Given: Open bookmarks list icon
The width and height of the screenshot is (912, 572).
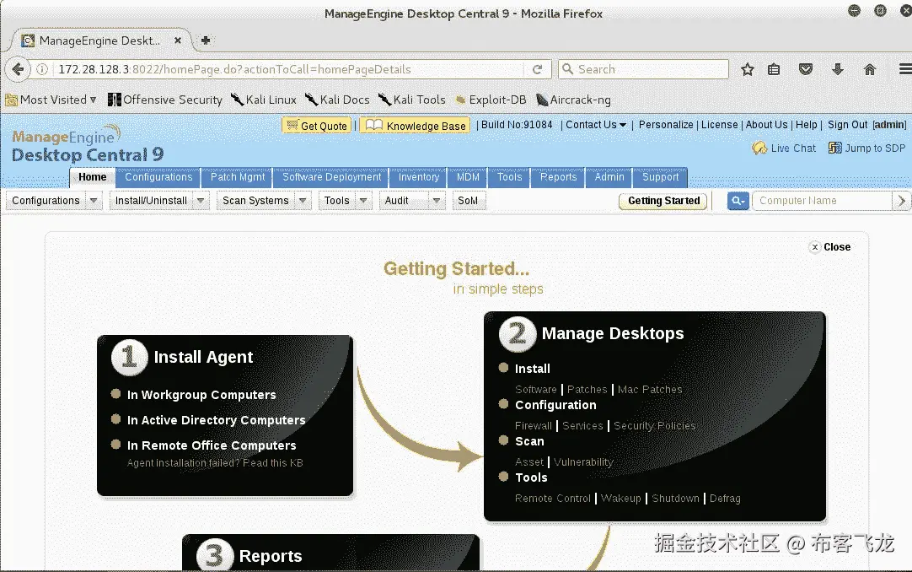Looking at the screenshot, I should pos(774,70).
